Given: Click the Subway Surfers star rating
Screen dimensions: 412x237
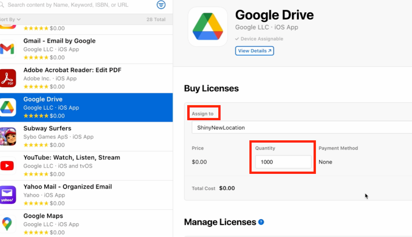Looking at the screenshot, I should click(x=36, y=145).
